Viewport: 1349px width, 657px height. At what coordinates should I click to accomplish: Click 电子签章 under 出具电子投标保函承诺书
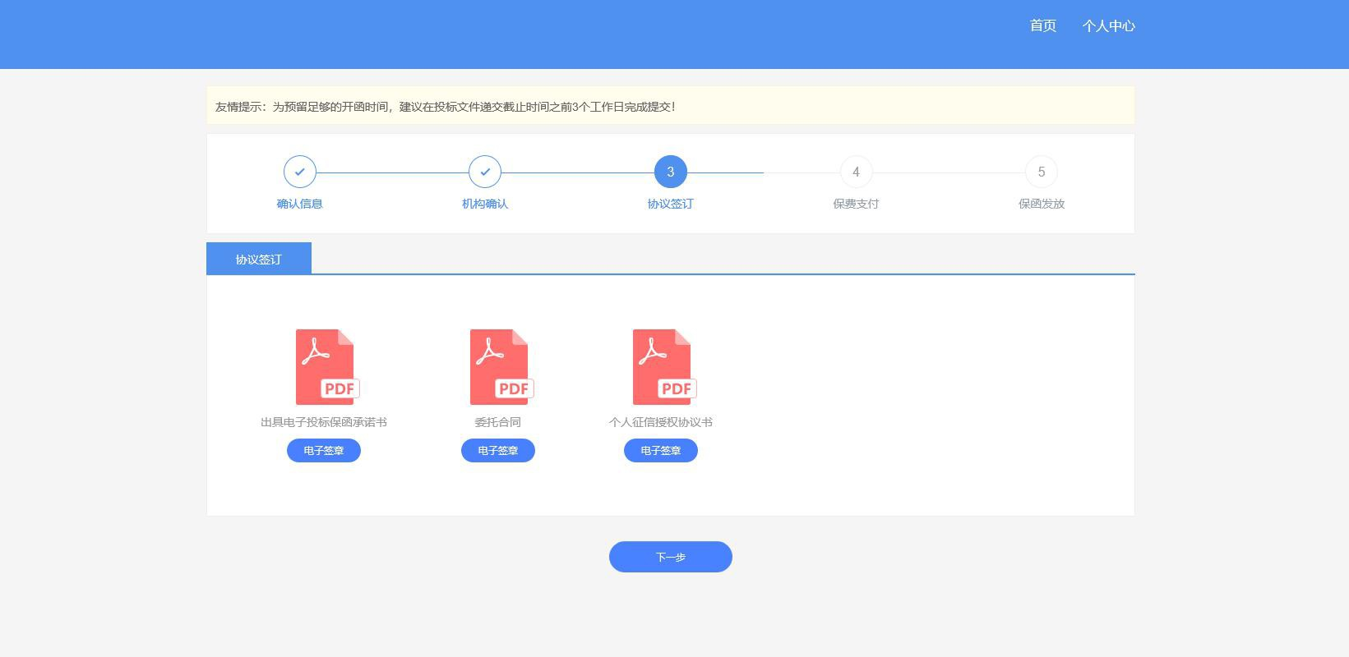tap(324, 450)
